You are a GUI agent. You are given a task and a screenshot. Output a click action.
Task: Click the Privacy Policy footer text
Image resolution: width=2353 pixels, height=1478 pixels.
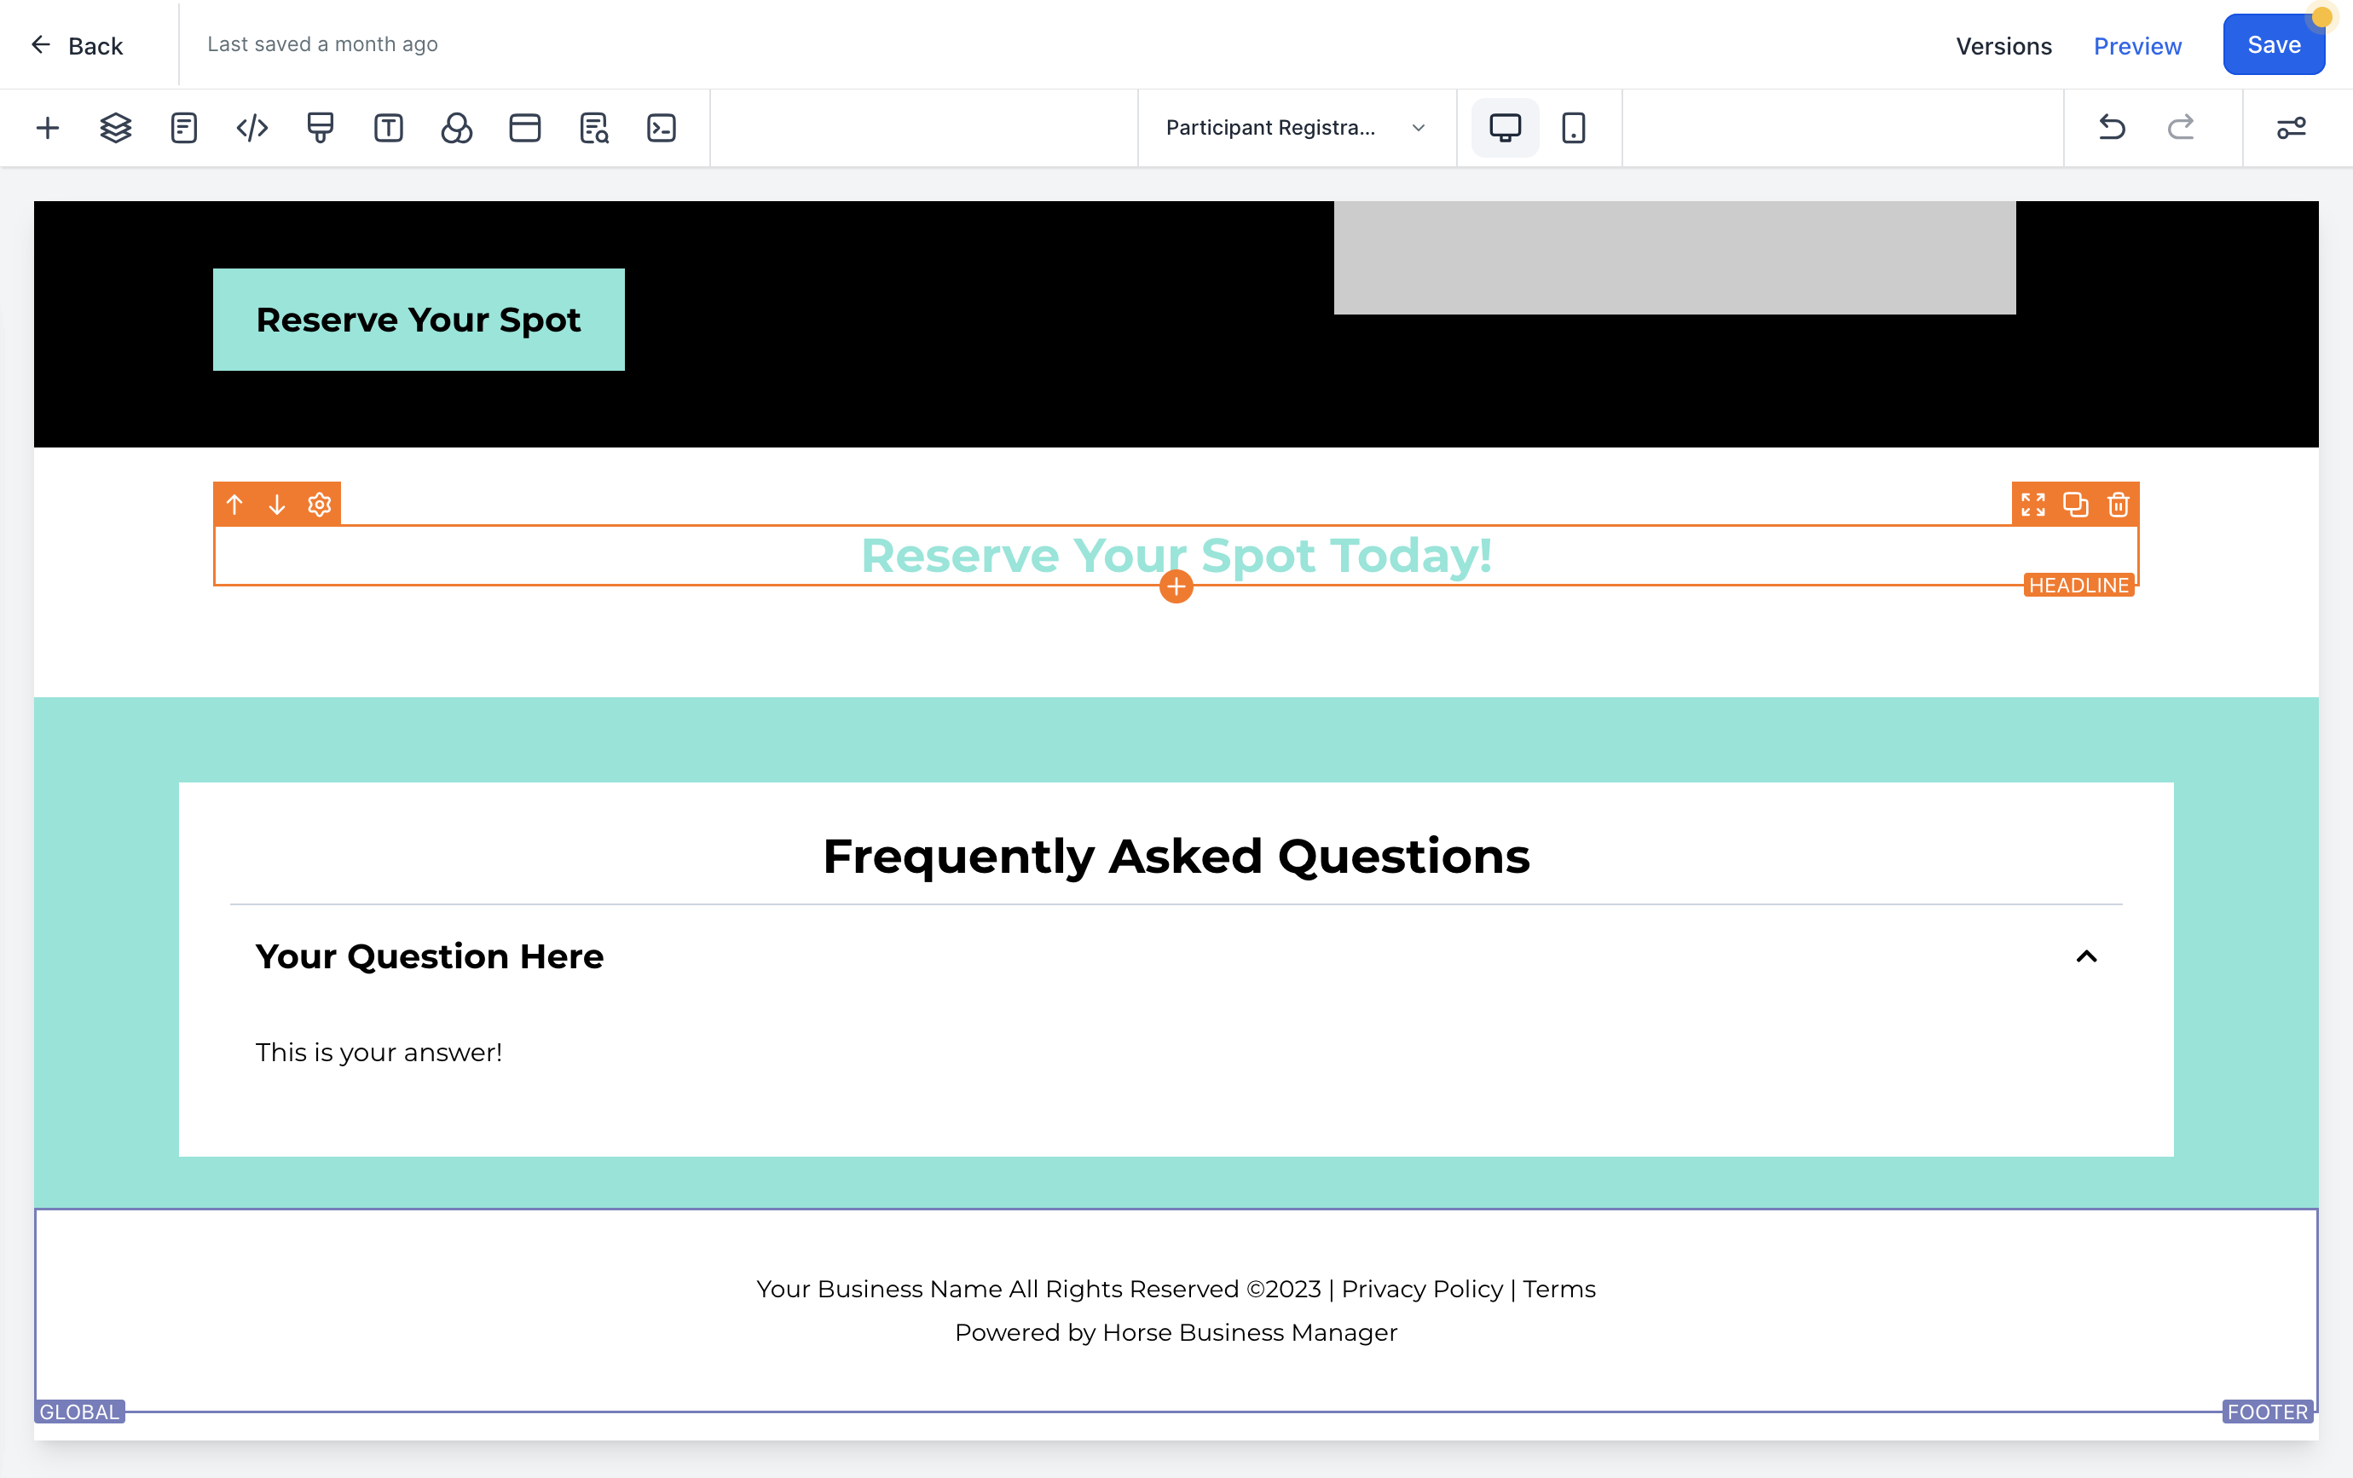(x=1422, y=1289)
